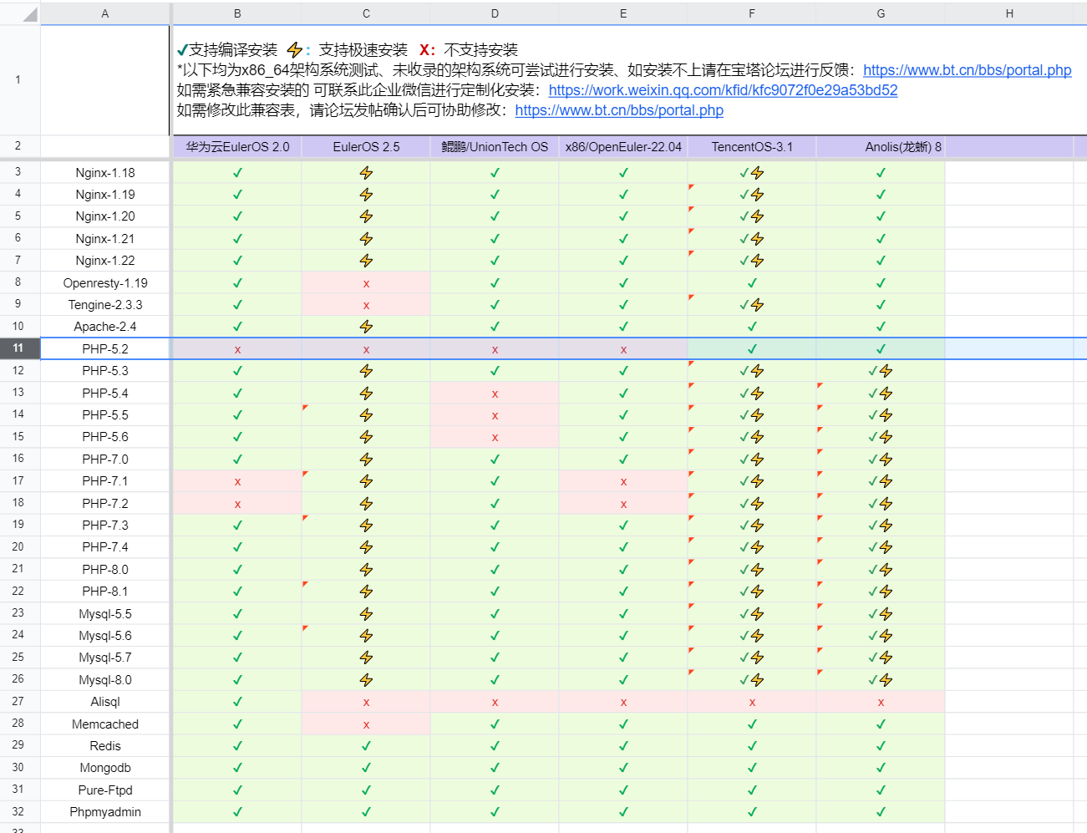The image size is (1087, 833).
Task: Click the checkmark for Pure-Ftpd under Anolis 8
Action: [881, 790]
